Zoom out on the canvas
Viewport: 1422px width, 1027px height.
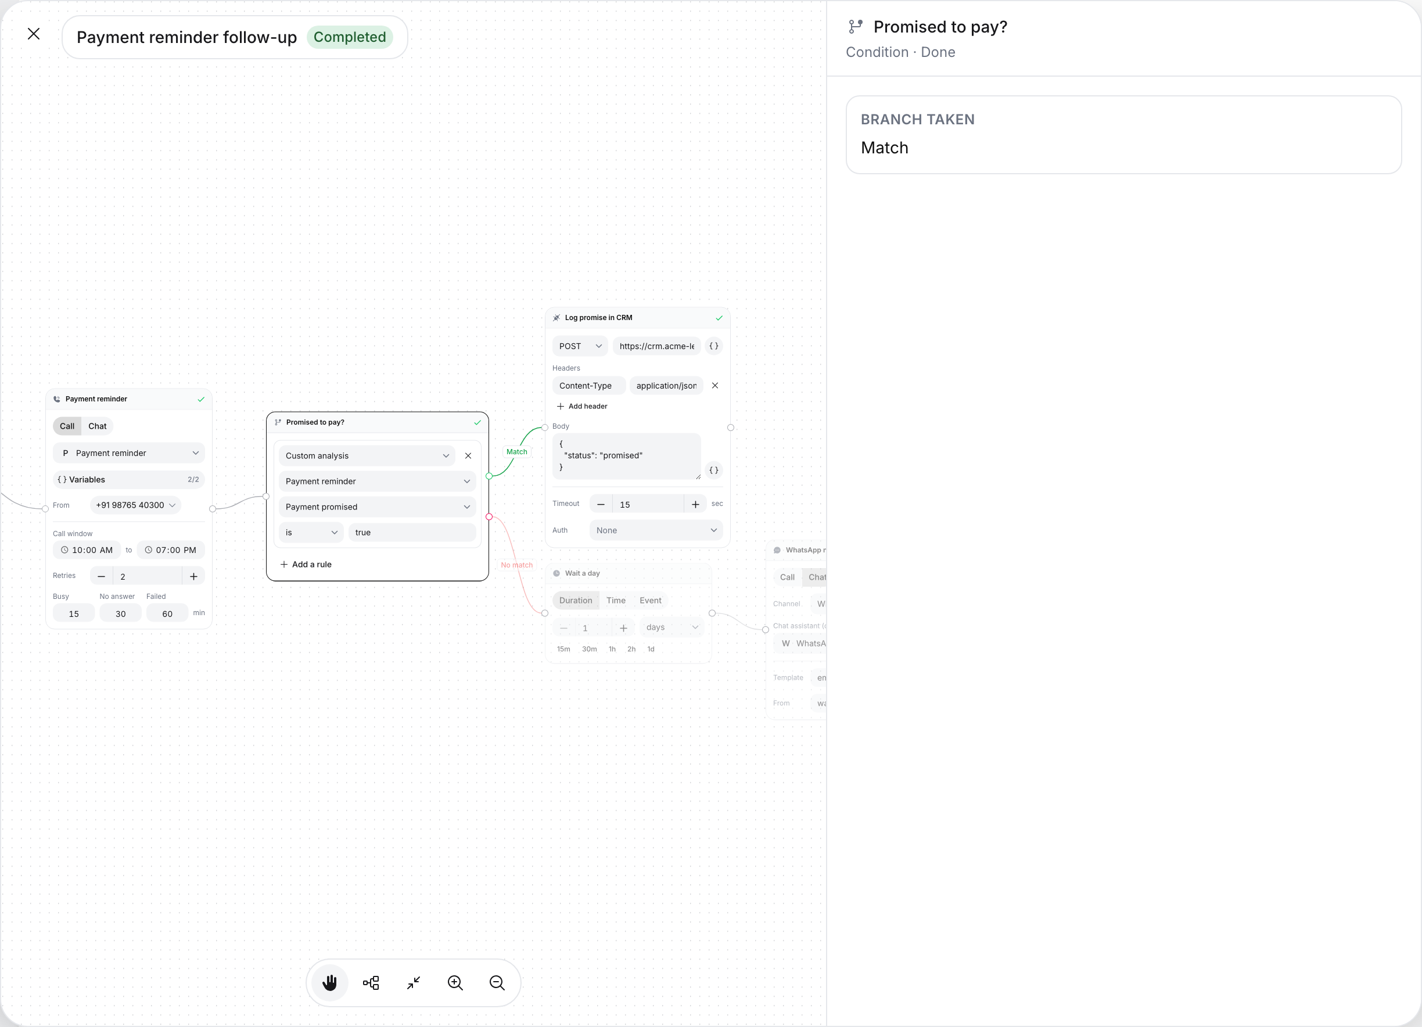(497, 982)
